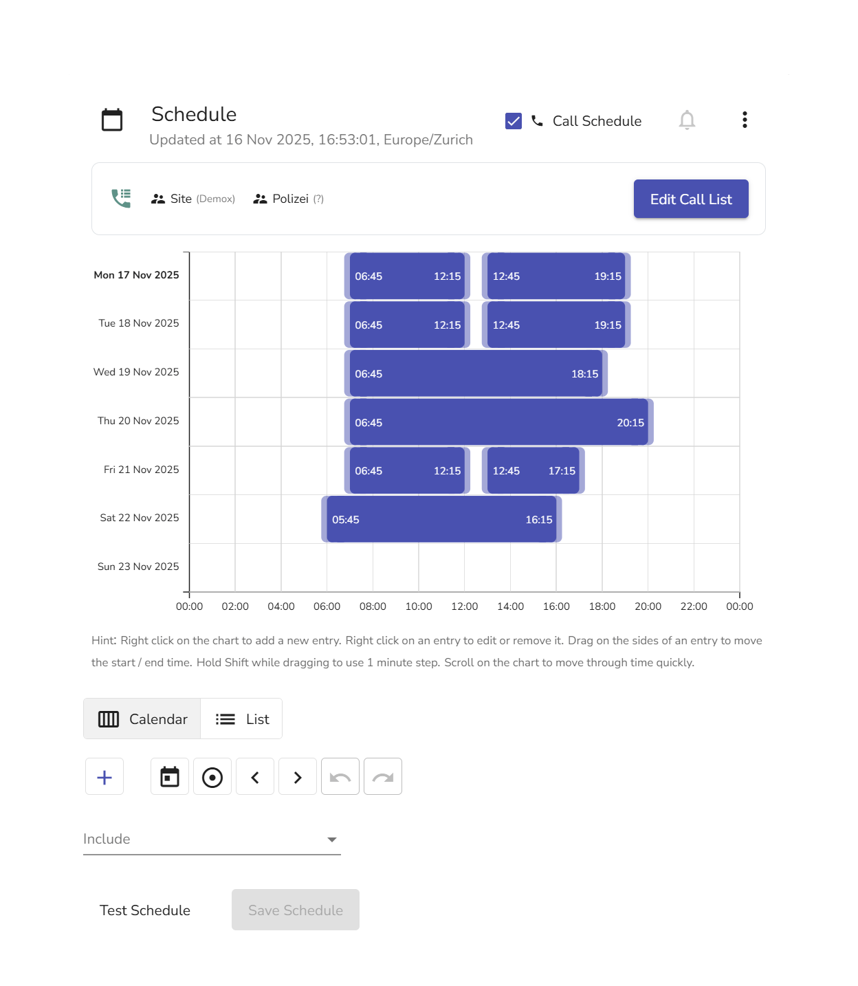Click the plus icon to add entry

click(104, 777)
